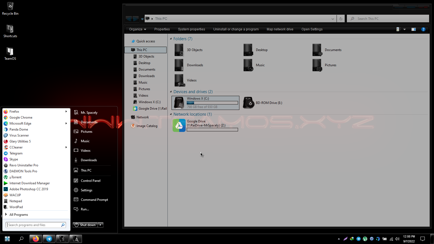Select the Google Drive (Z:) network location
The width and height of the screenshot is (434, 244).
coord(205,125)
